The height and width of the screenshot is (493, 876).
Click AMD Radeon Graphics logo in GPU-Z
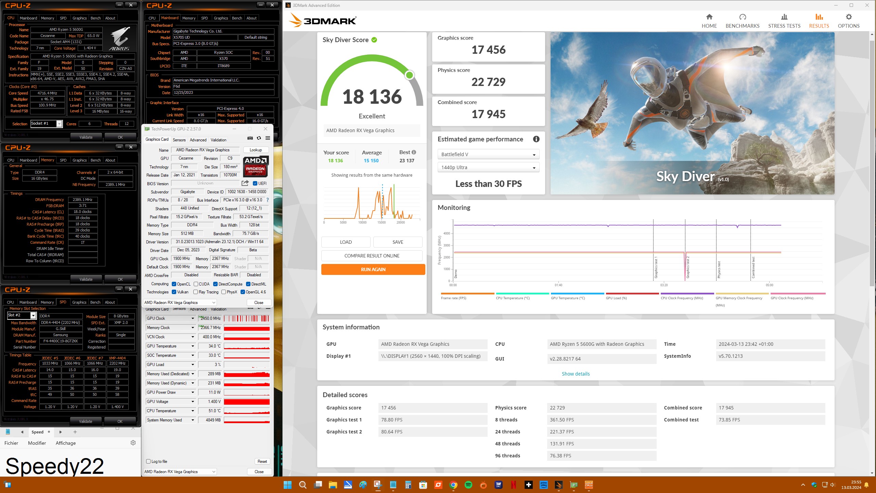[x=256, y=166]
